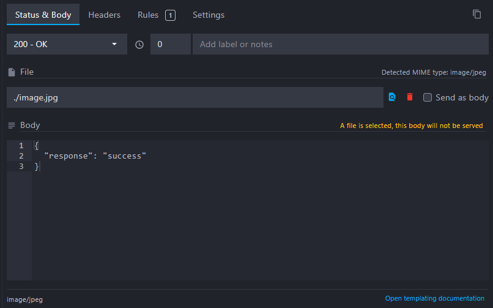Image resolution: width=493 pixels, height=308 pixels.
Task: Switch to the Headers tab
Action: (104, 15)
